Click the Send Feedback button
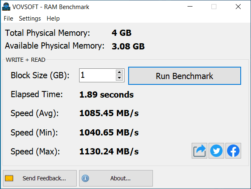 40,178
